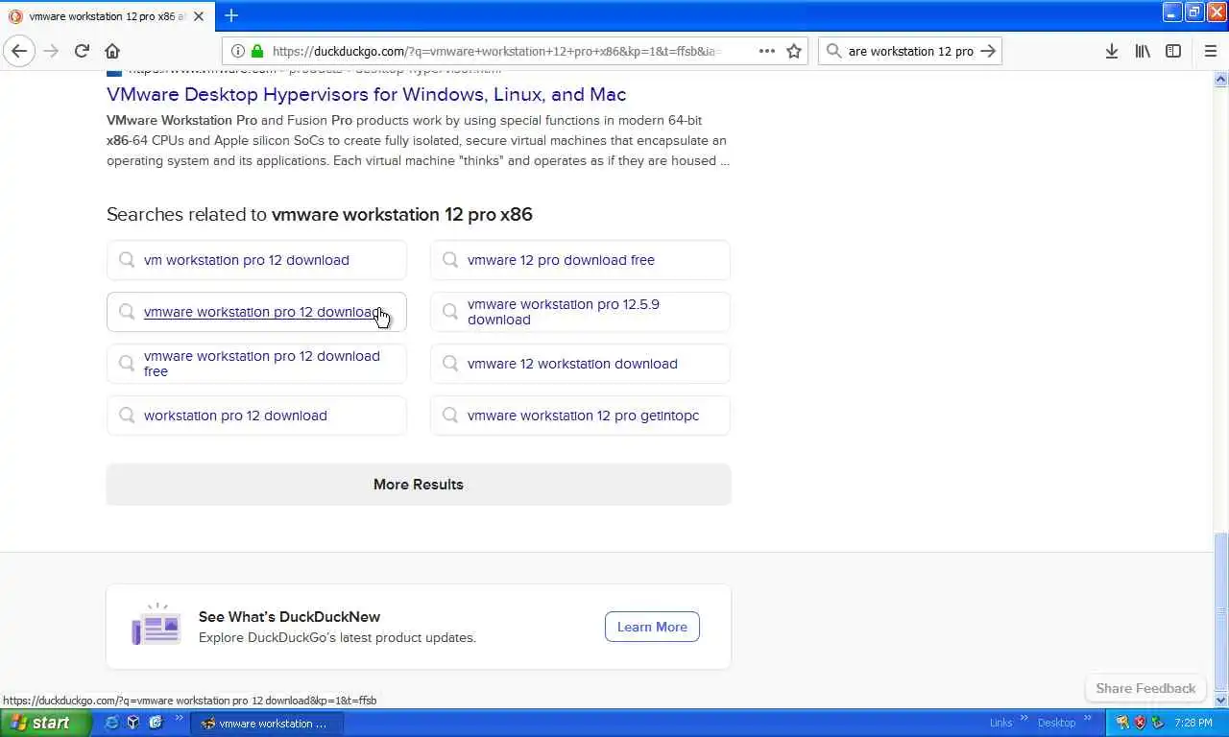Search related: vmware workstation 12 pro getintopc
Viewport: 1229px width, 737px height.
click(580, 416)
